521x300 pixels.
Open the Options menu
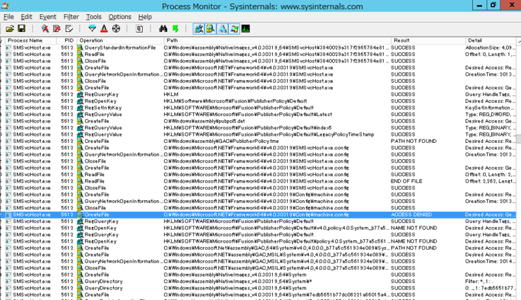point(120,16)
